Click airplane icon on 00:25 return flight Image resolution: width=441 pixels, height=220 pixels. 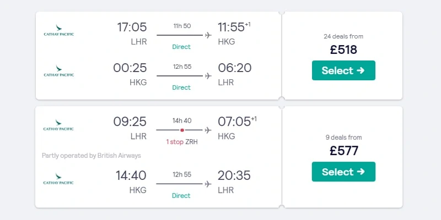208,76
